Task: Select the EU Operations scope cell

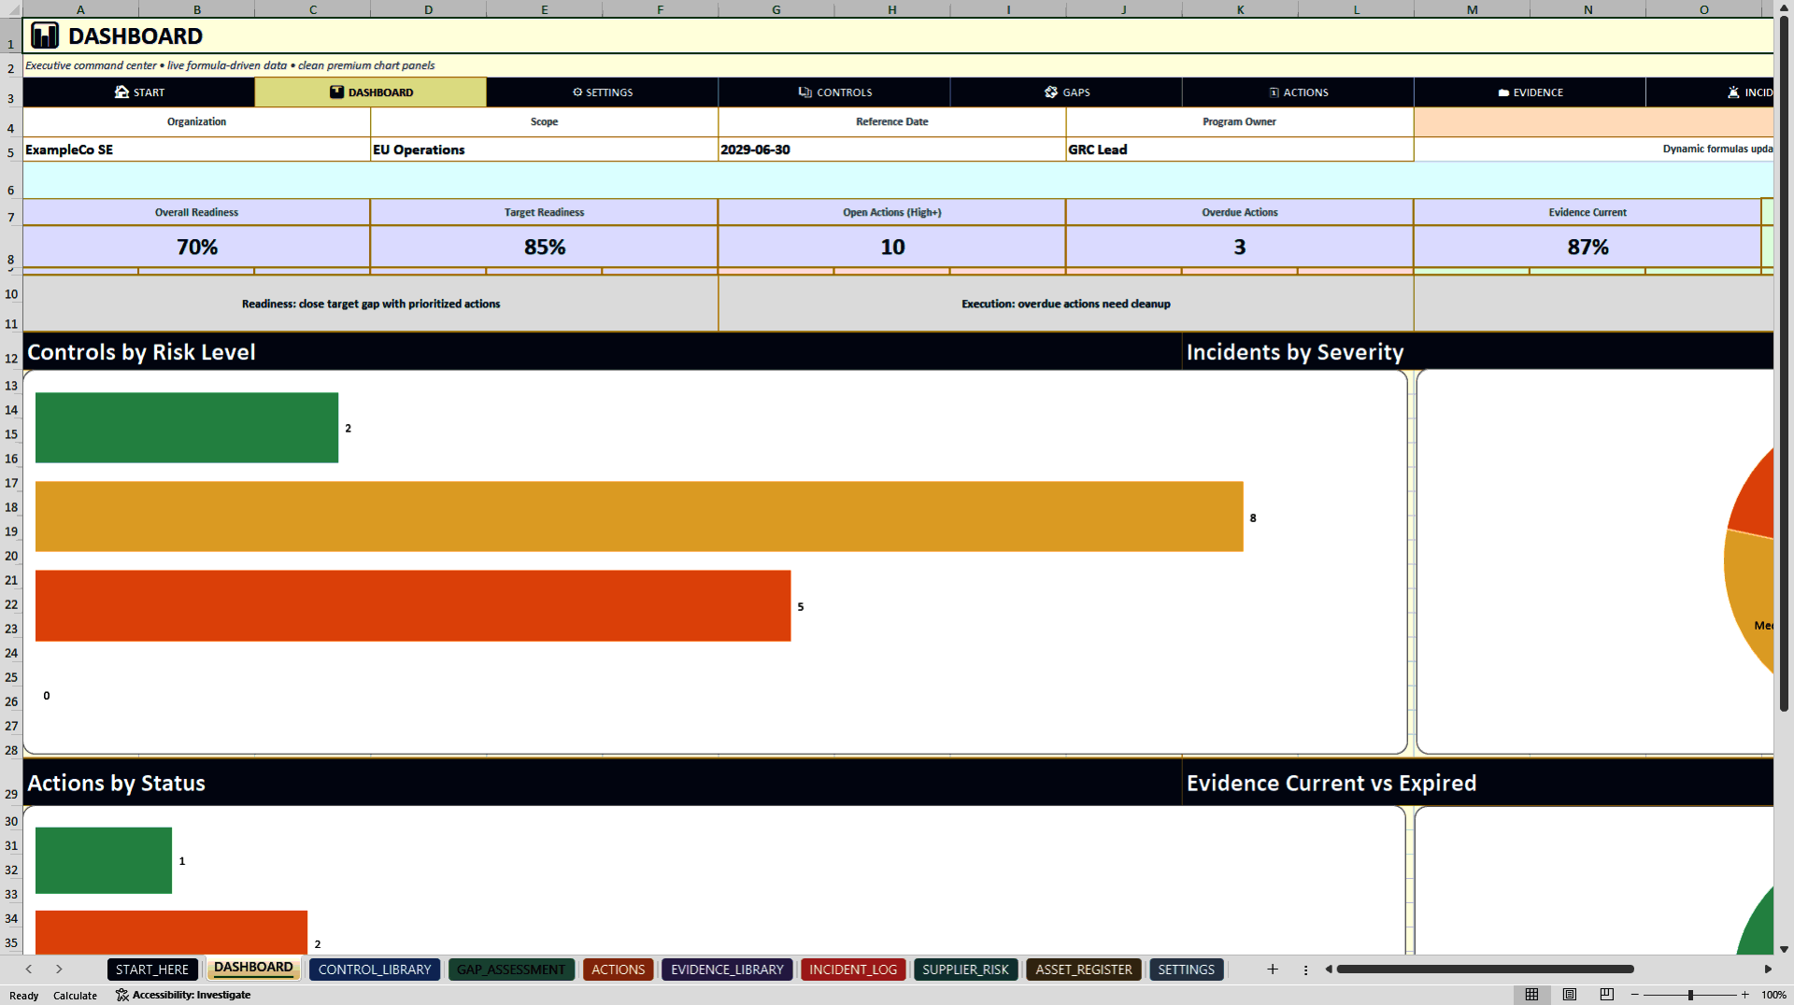Action: 544,149
